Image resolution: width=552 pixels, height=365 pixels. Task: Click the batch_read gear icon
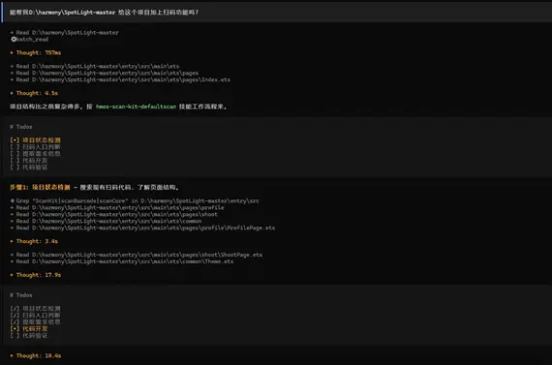[14, 39]
